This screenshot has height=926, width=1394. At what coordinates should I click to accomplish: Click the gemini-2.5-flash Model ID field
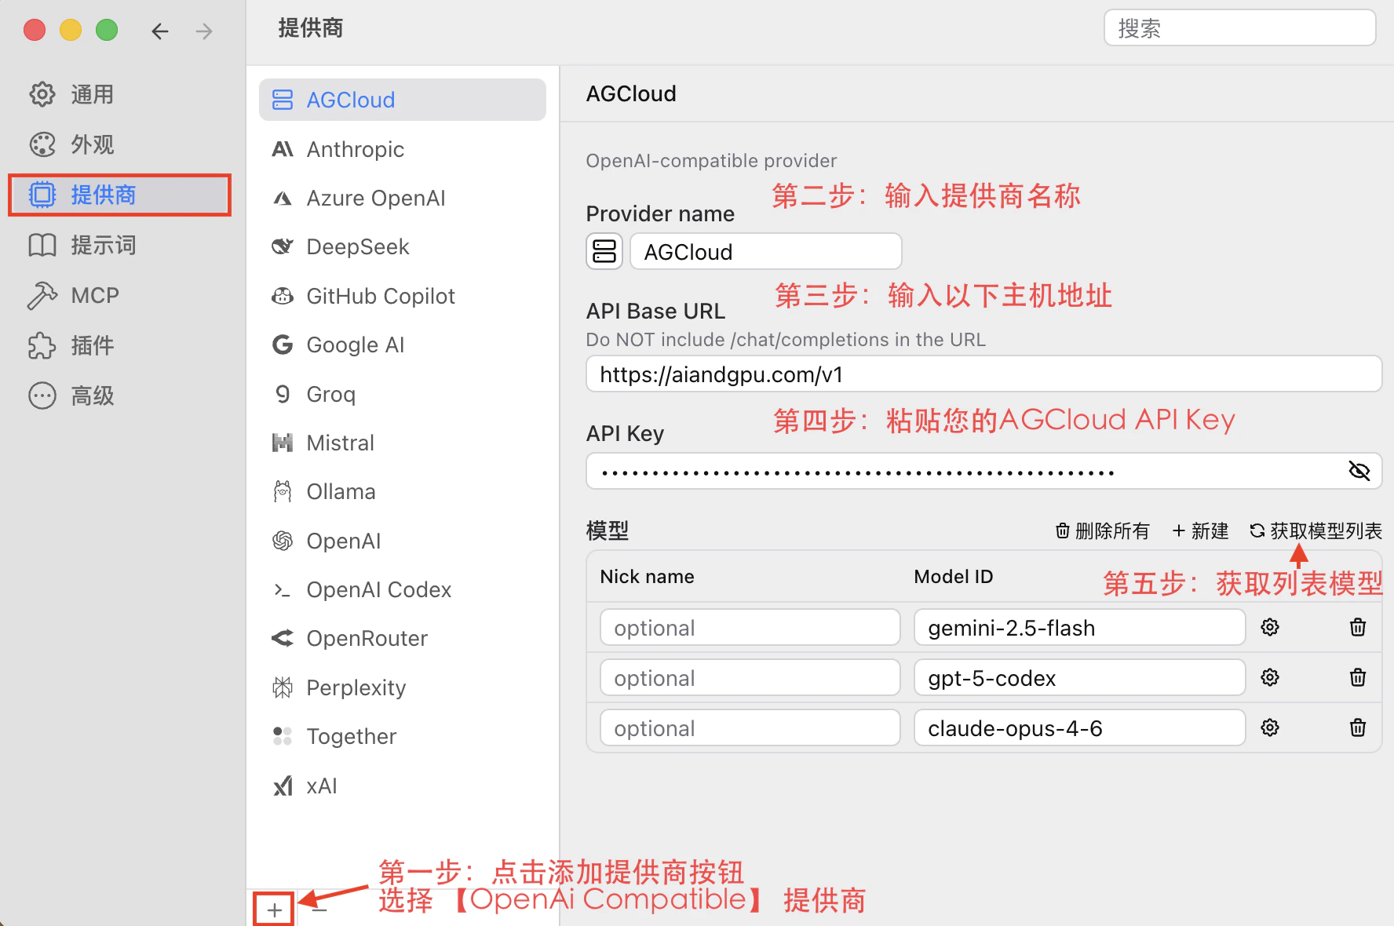tap(1079, 628)
